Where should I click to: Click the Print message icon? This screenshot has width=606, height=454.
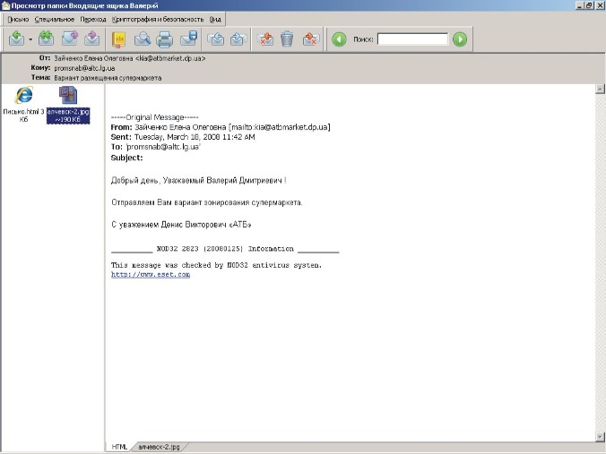[x=165, y=39]
